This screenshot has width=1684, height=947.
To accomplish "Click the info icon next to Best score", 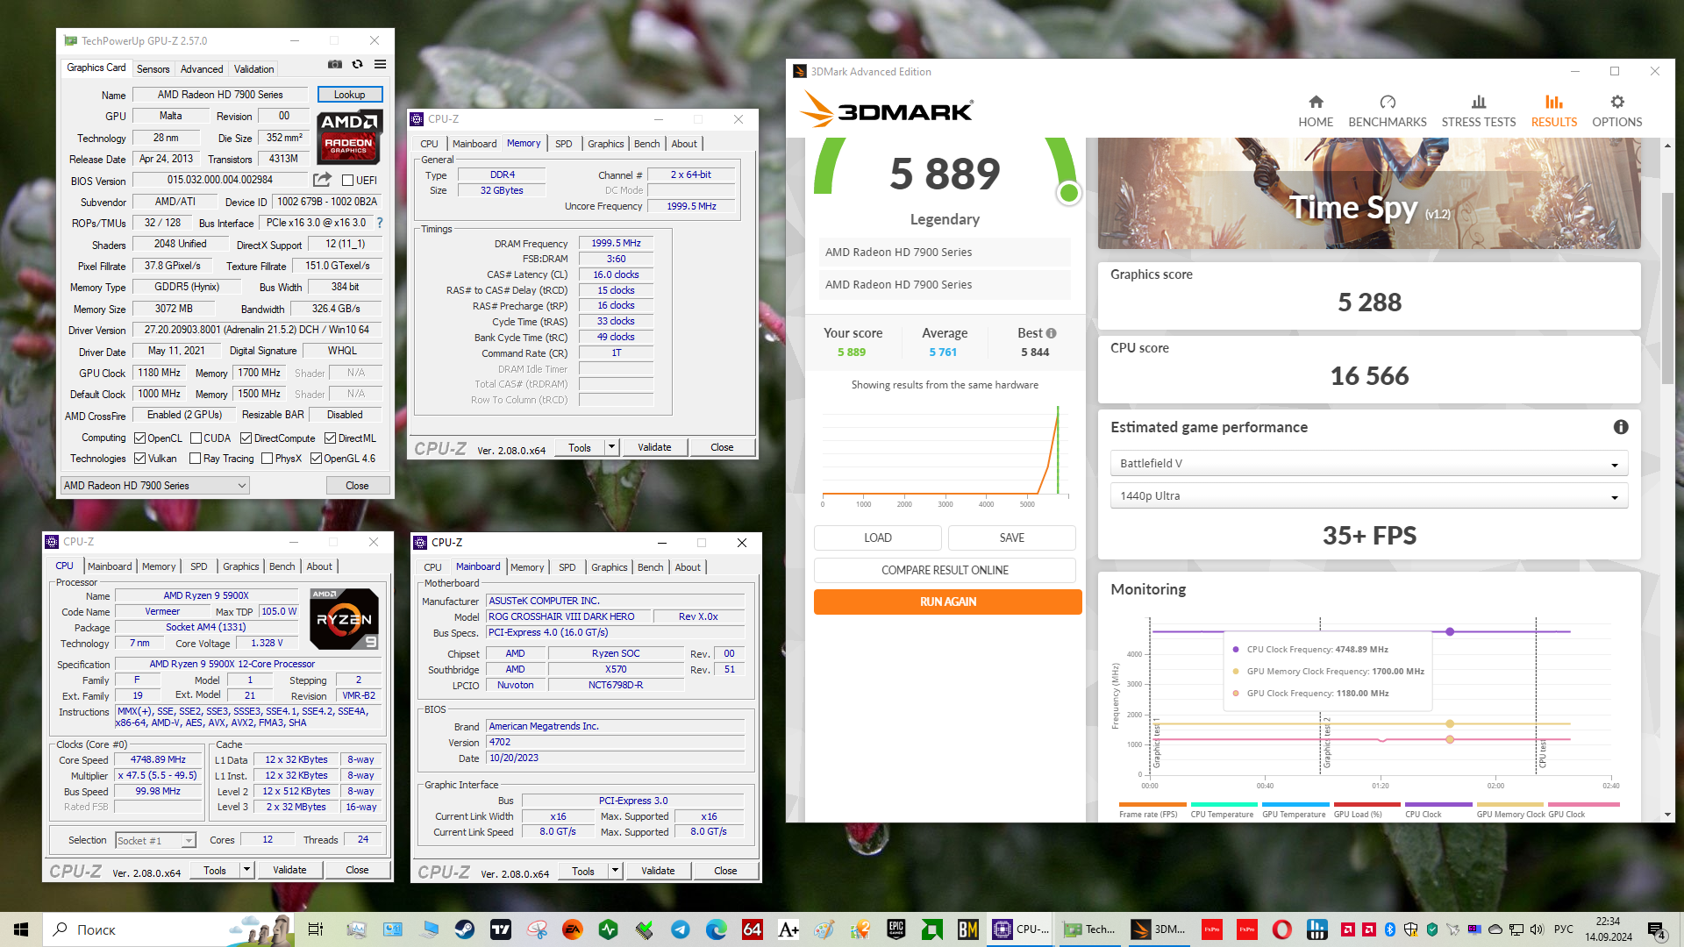I will point(1051,333).
